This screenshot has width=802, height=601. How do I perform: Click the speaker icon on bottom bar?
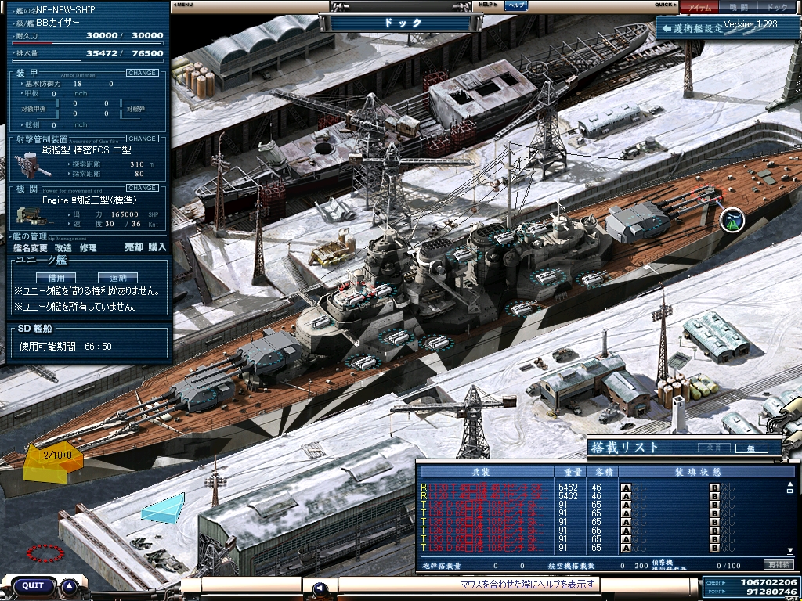320,588
